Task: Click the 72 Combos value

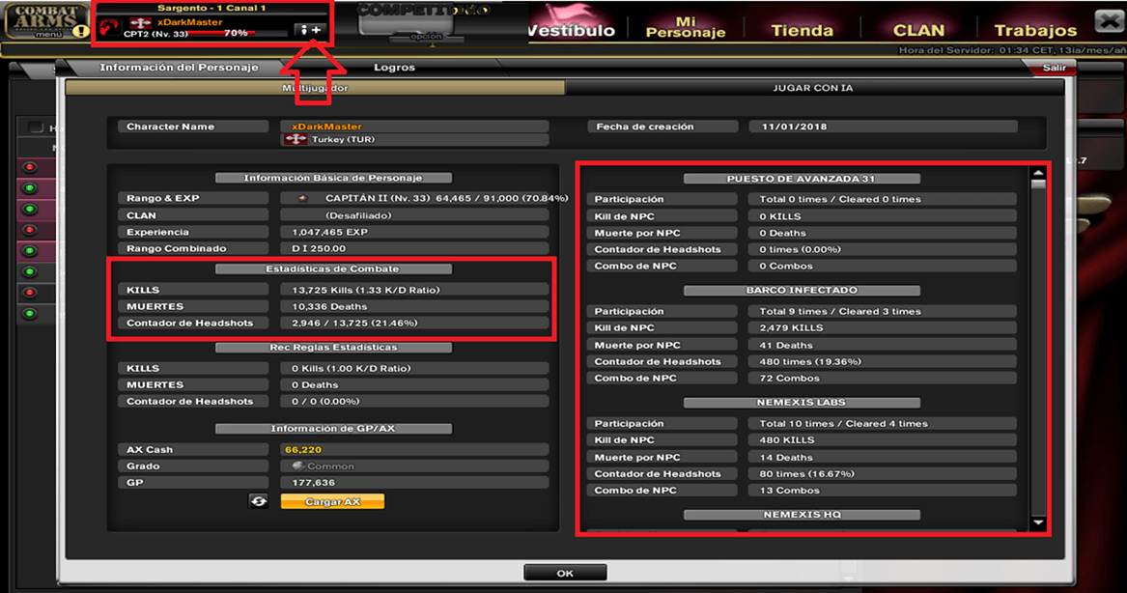Action: 789,378
